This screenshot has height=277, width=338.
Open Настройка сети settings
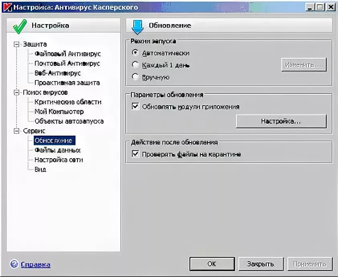click(59, 160)
